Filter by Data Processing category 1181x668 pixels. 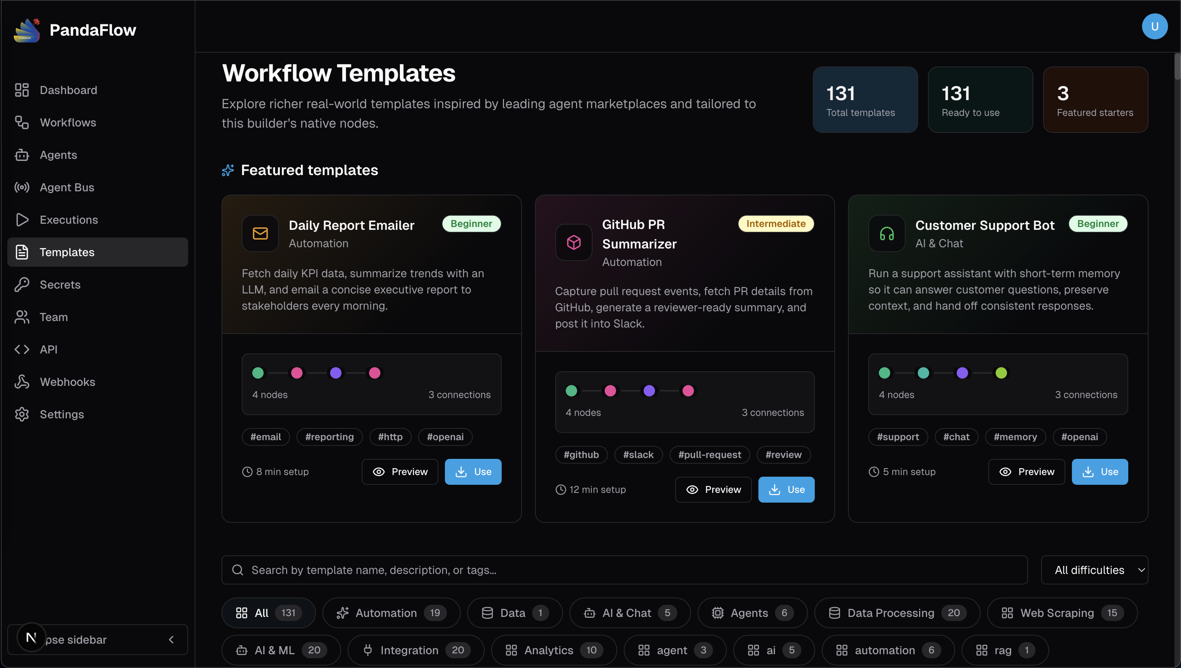pyautogui.click(x=898, y=613)
